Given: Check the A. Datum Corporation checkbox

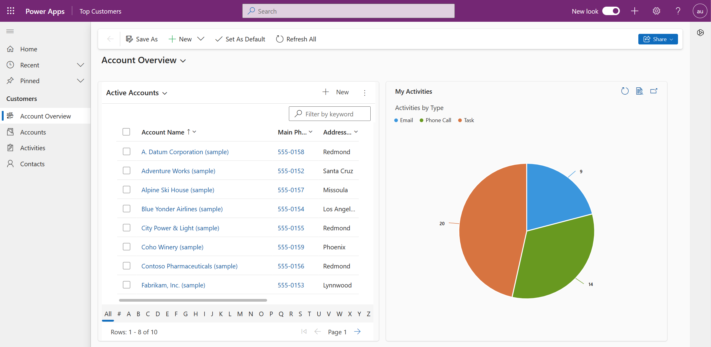Looking at the screenshot, I should point(127,151).
